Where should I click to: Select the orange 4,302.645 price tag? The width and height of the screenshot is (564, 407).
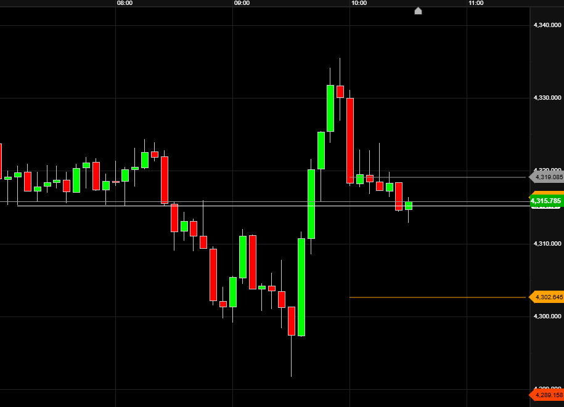546,297
